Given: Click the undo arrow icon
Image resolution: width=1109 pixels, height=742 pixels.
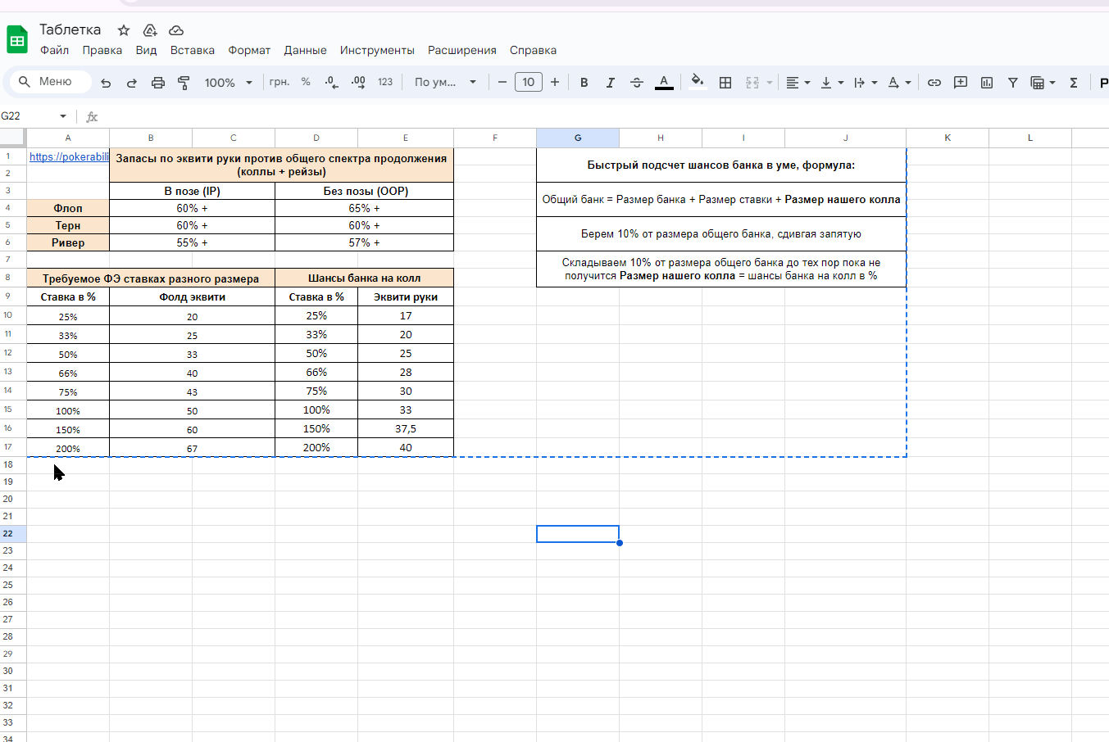Looking at the screenshot, I should click(106, 83).
